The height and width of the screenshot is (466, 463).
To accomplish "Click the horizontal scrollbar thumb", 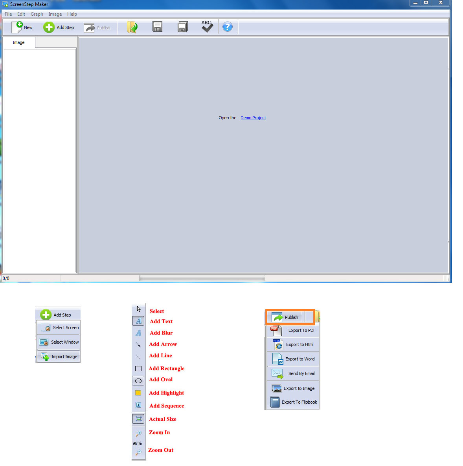I will click(x=202, y=278).
